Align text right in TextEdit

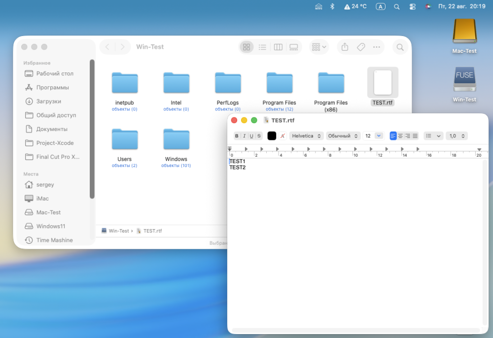click(x=408, y=136)
